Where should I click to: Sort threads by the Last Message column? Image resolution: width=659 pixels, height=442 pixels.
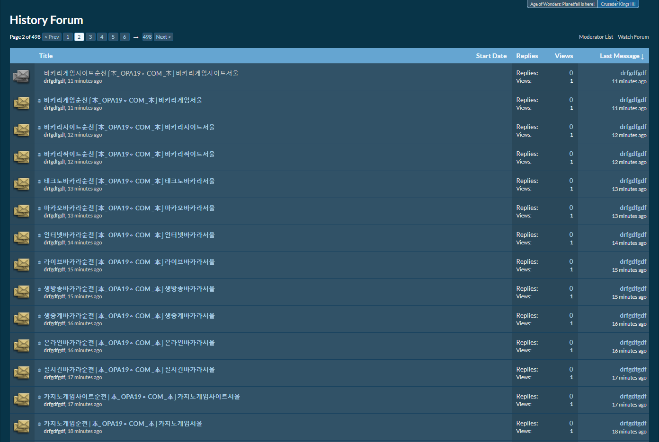coord(621,56)
